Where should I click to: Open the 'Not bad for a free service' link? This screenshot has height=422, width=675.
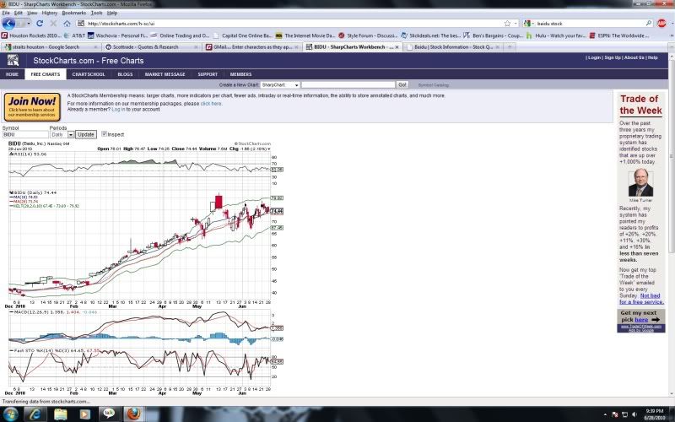click(x=641, y=299)
